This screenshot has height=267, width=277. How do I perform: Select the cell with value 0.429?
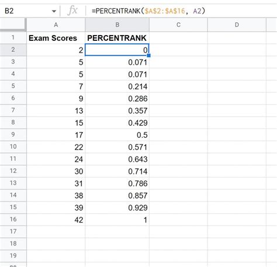[117, 123]
